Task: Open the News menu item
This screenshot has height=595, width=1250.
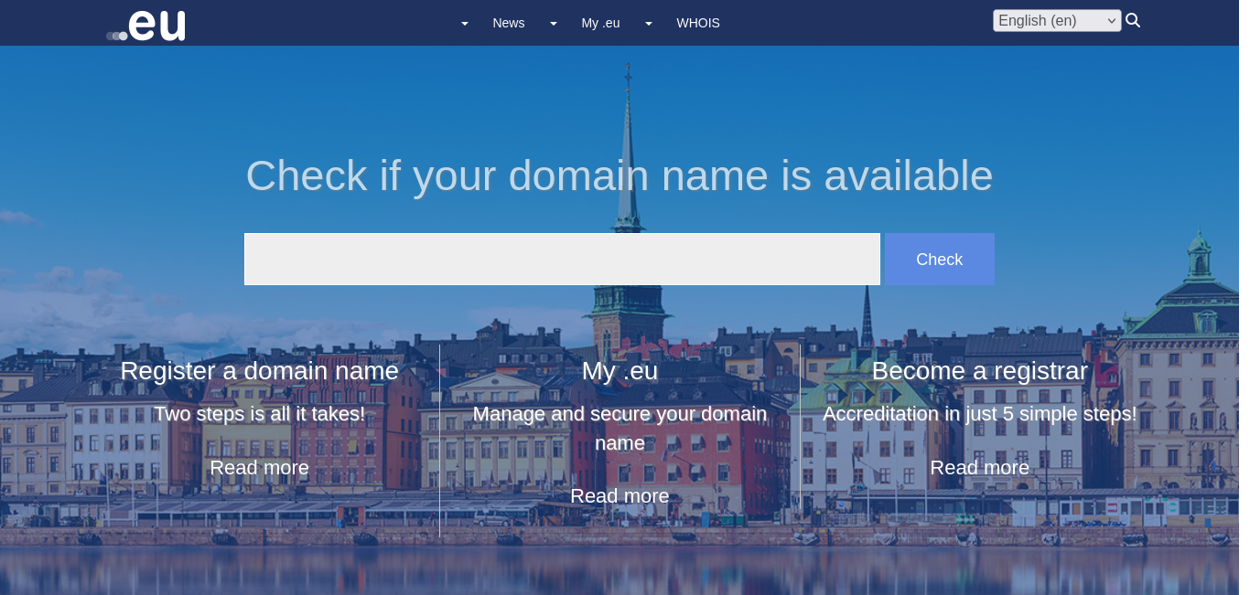Action: [x=509, y=23]
